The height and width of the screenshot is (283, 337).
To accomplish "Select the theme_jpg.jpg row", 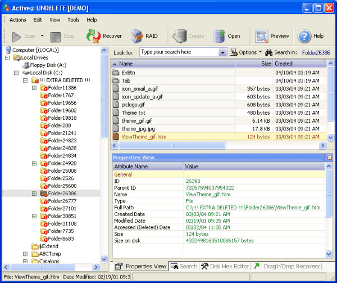I will coord(218,129).
